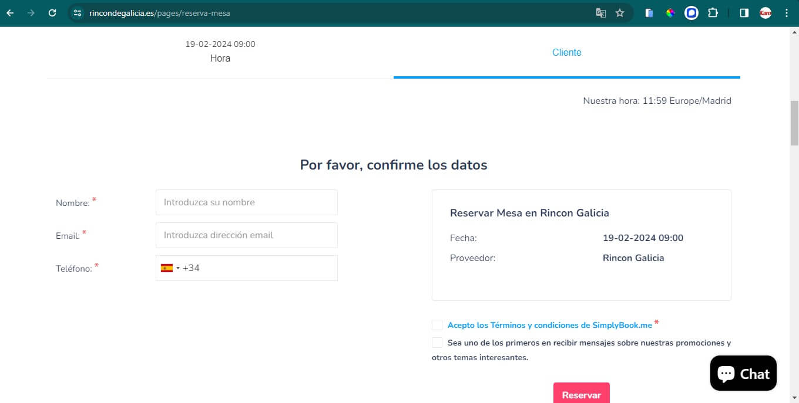Open the Shopify Chat widget
Screen dimensions: 799x403
(743, 373)
